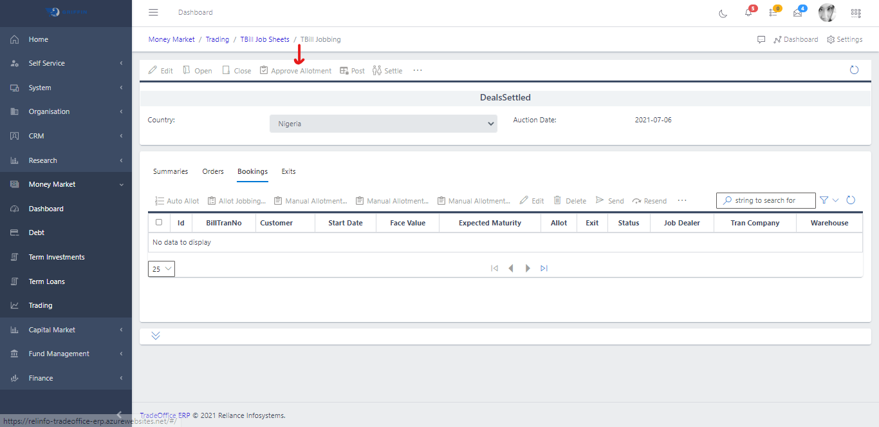The width and height of the screenshot is (879, 427).
Task: Switch to the Exits tab
Action: (288, 171)
